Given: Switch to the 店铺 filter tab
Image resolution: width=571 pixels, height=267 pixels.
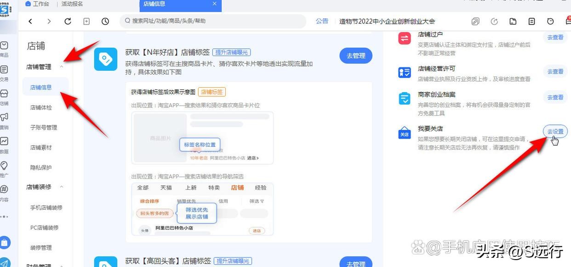Looking at the screenshot, I should 237,188.
